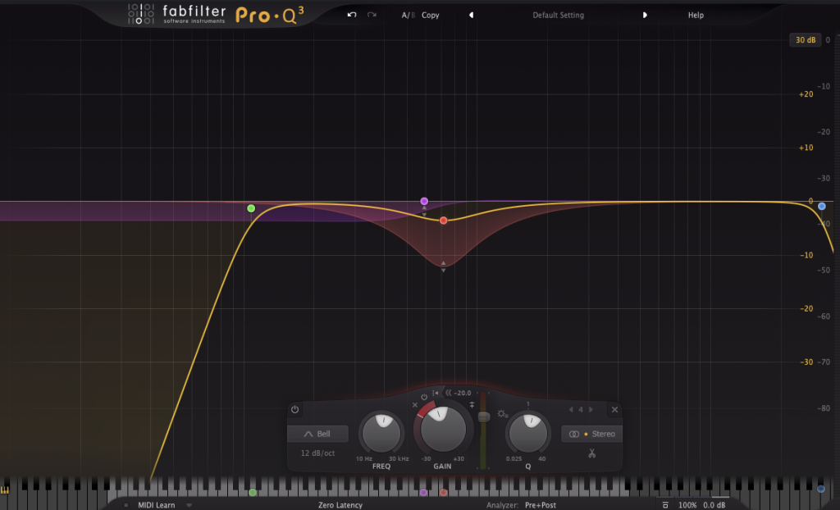Click the red band marker on keyboard
The width and height of the screenshot is (840, 510).
click(x=443, y=492)
